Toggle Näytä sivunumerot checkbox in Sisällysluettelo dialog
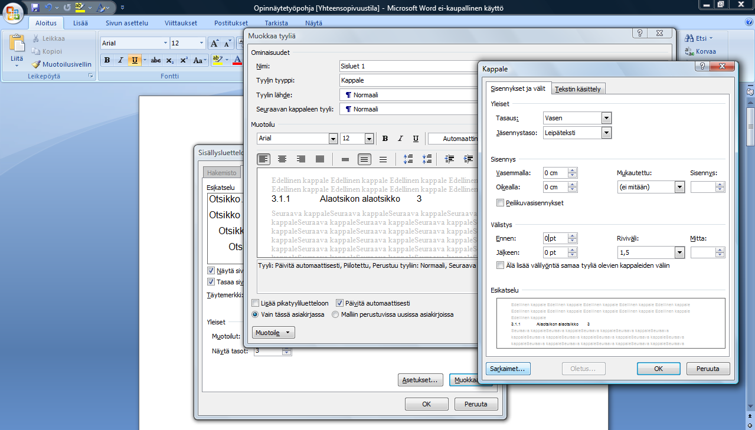The height and width of the screenshot is (430, 755). click(211, 271)
